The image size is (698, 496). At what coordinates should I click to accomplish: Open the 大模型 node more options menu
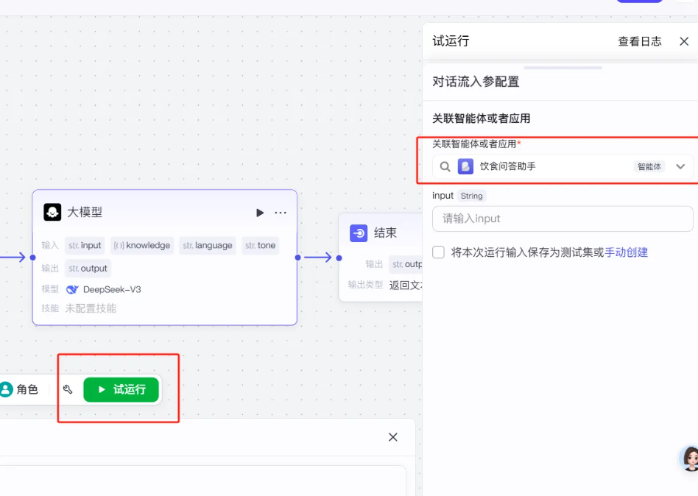(x=281, y=213)
